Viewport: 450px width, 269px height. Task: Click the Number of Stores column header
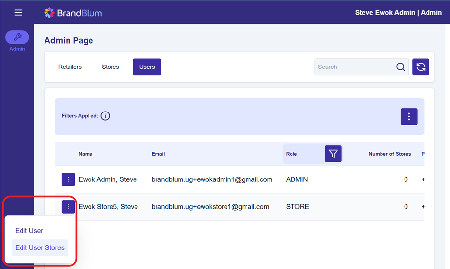(x=389, y=154)
